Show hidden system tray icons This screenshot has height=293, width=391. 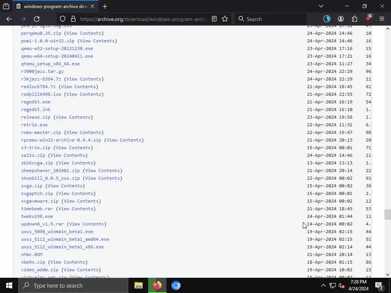[x=323, y=285]
